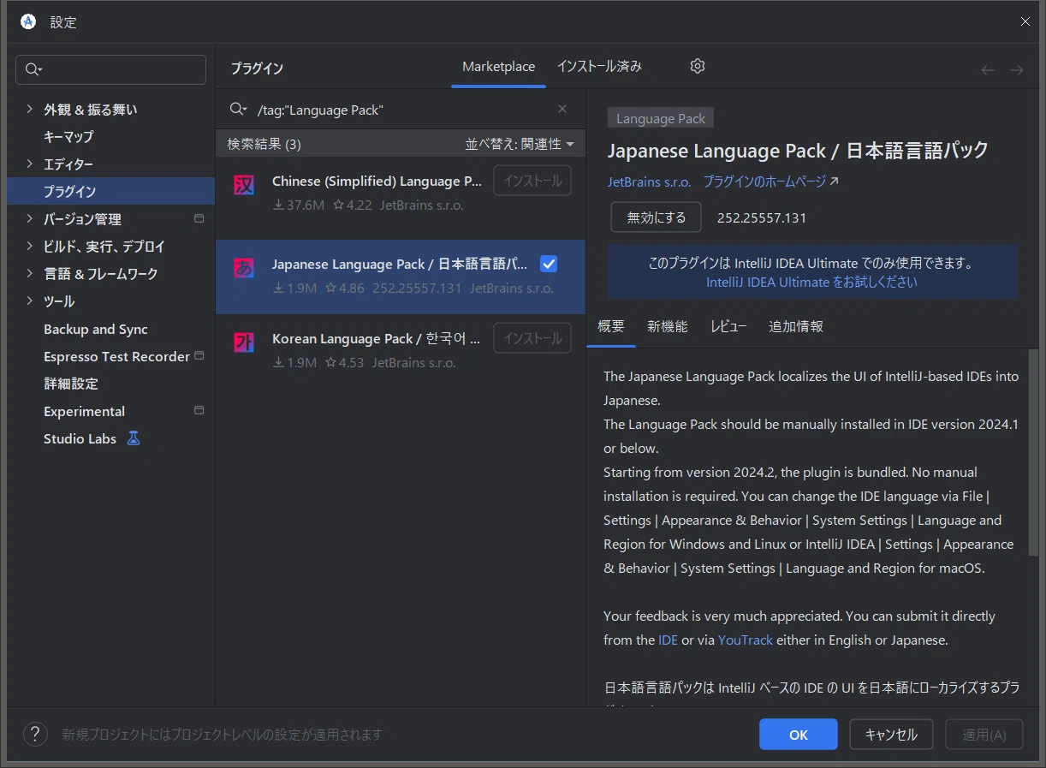Expand the 言語 & フレームワーク section
1046x768 pixels.
point(29,273)
